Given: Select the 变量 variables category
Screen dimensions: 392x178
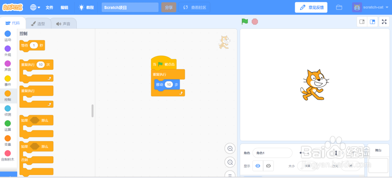Looking at the screenshot, I should [8, 141].
